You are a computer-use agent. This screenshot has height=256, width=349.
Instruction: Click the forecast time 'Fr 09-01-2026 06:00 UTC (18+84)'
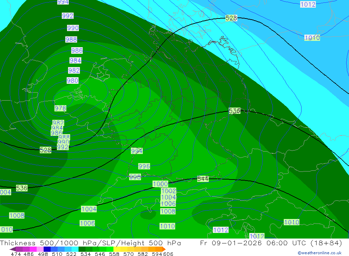(271, 243)
